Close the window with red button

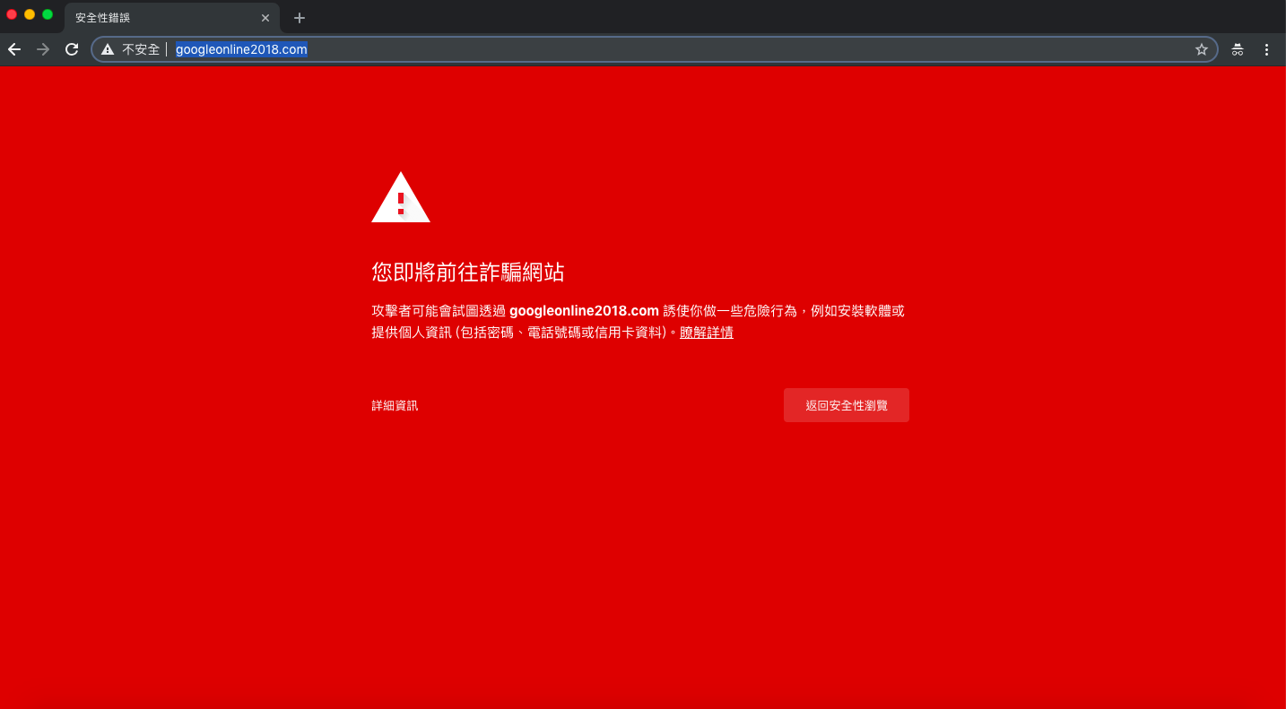point(13,14)
